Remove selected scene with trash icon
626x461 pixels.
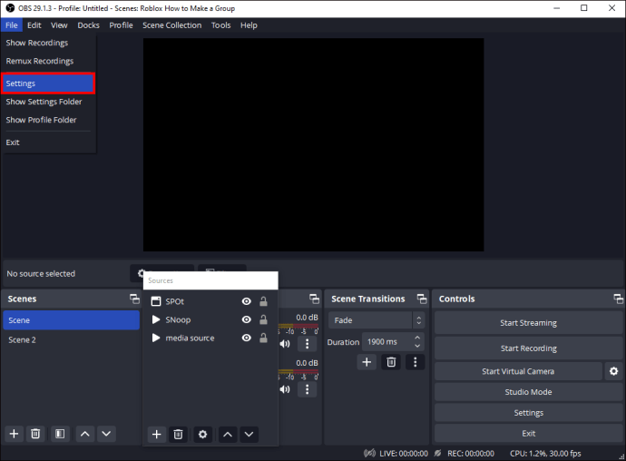pyautogui.click(x=35, y=434)
